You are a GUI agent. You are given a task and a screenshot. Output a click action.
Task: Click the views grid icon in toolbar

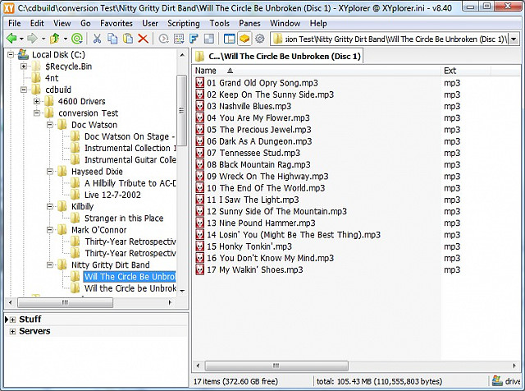click(179, 39)
